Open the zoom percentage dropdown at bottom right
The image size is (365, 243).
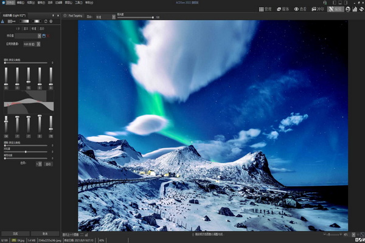353,234
